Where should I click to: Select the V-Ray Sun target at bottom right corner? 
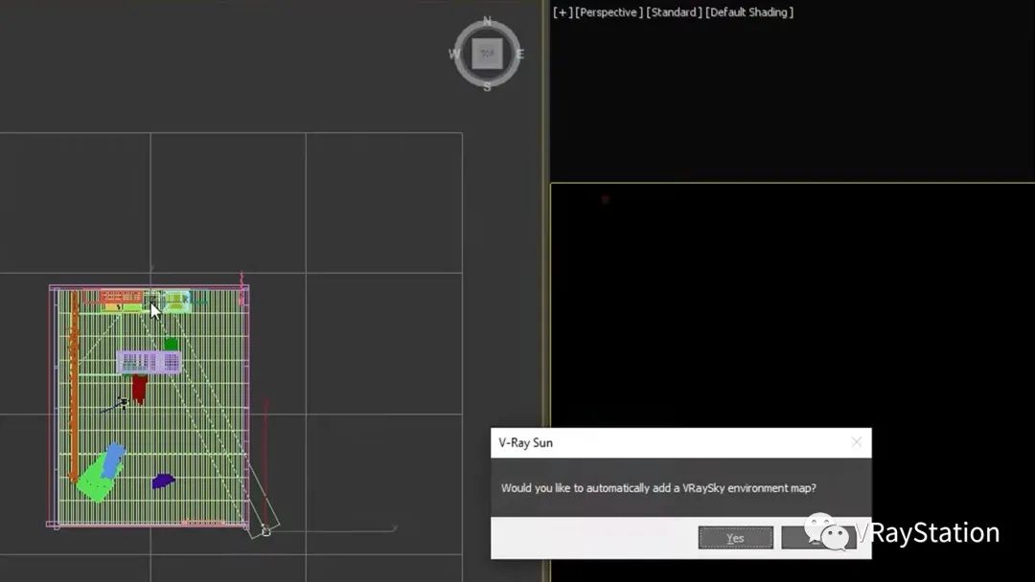(x=266, y=530)
